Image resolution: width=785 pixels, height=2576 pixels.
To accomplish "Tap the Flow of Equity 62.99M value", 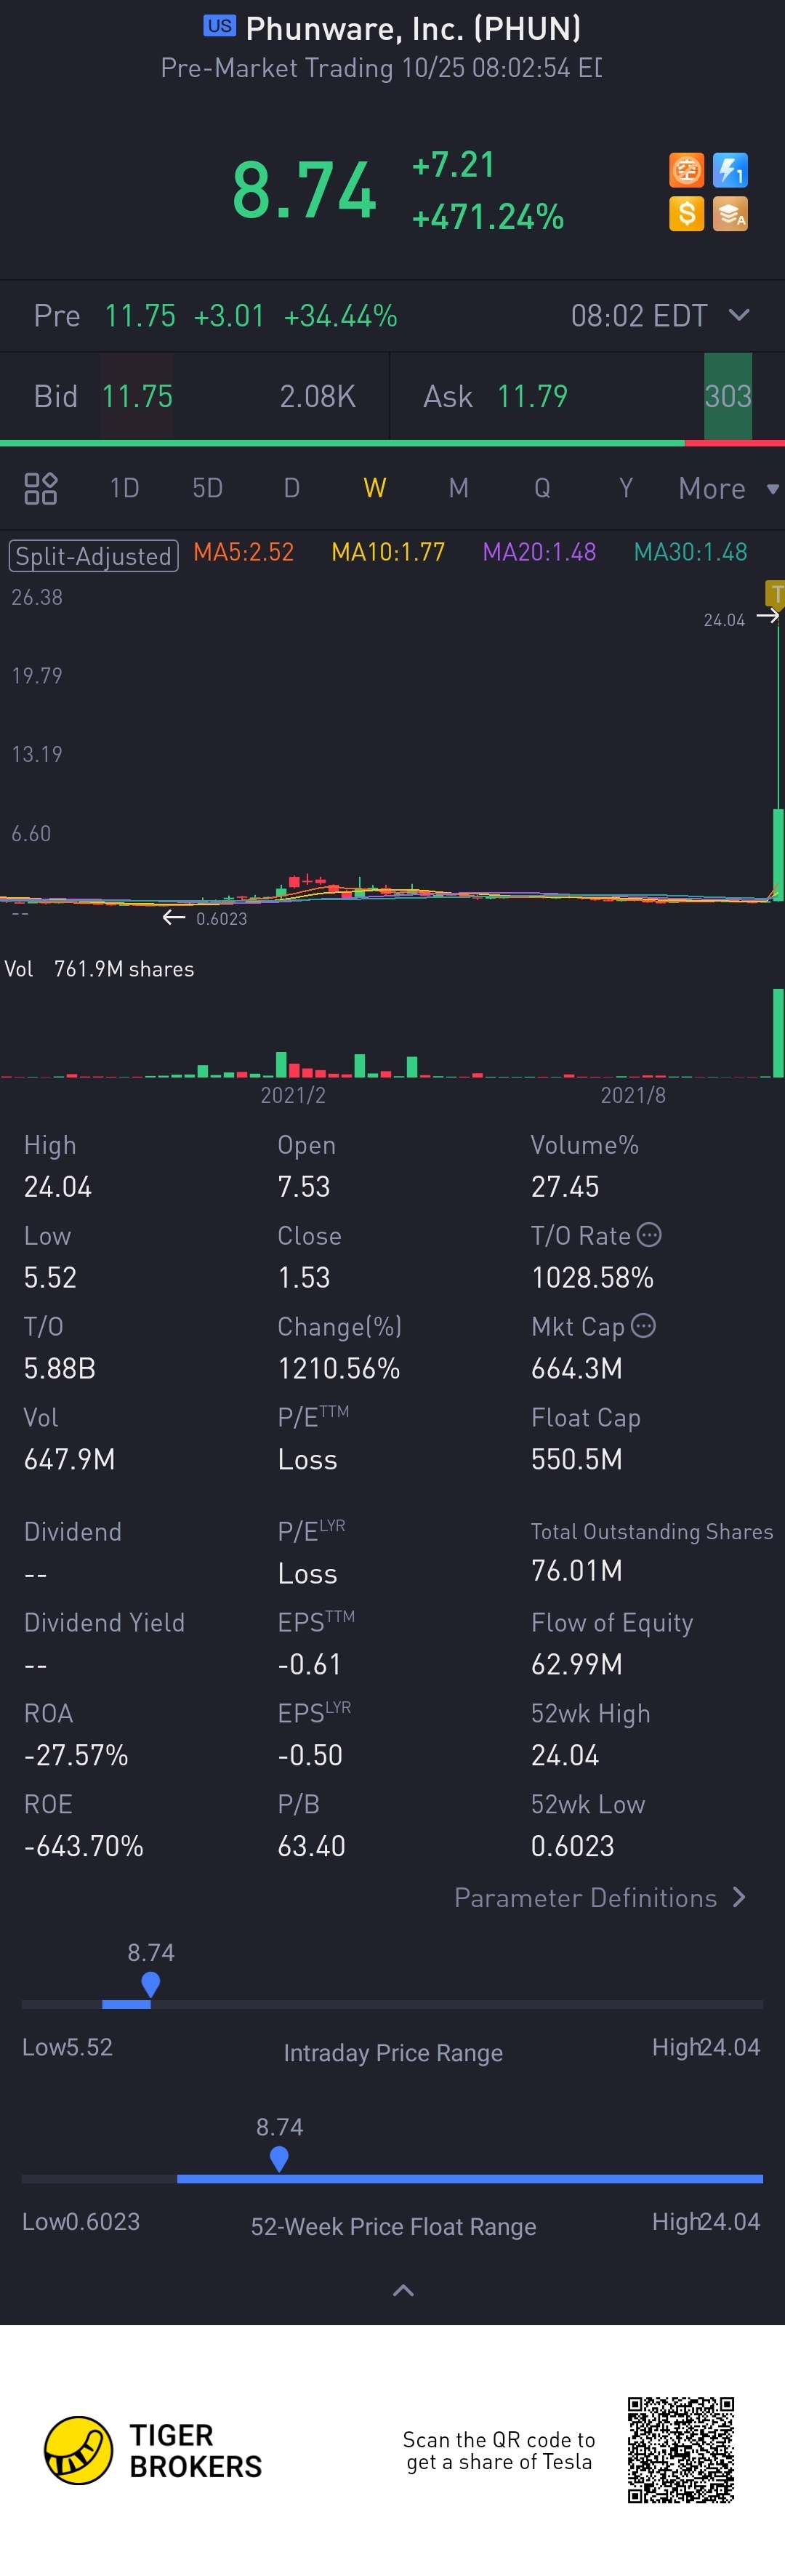I will 577,1664.
